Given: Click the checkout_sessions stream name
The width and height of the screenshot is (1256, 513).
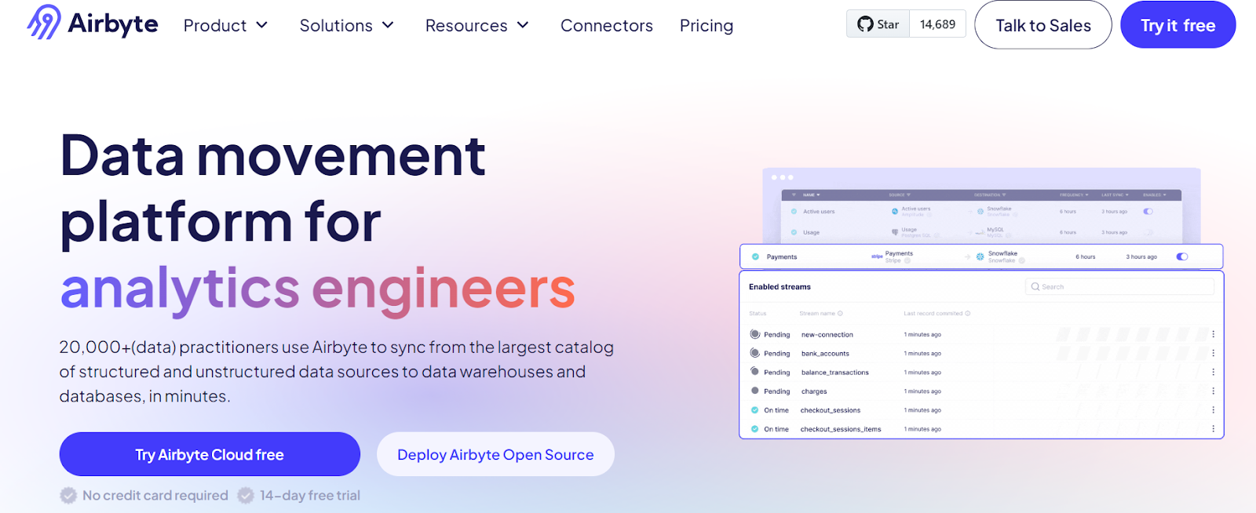Looking at the screenshot, I should tap(831, 410).
